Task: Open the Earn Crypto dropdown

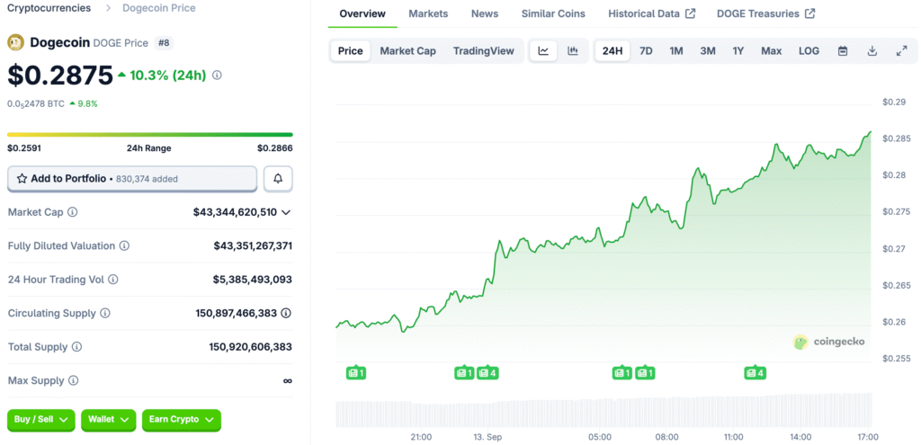Action: (182, 420)
